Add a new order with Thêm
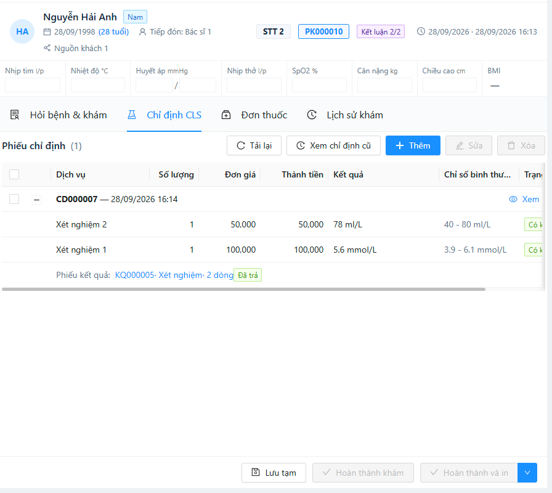The width and height of the screenshot is (552, 493). pos(413,145)
